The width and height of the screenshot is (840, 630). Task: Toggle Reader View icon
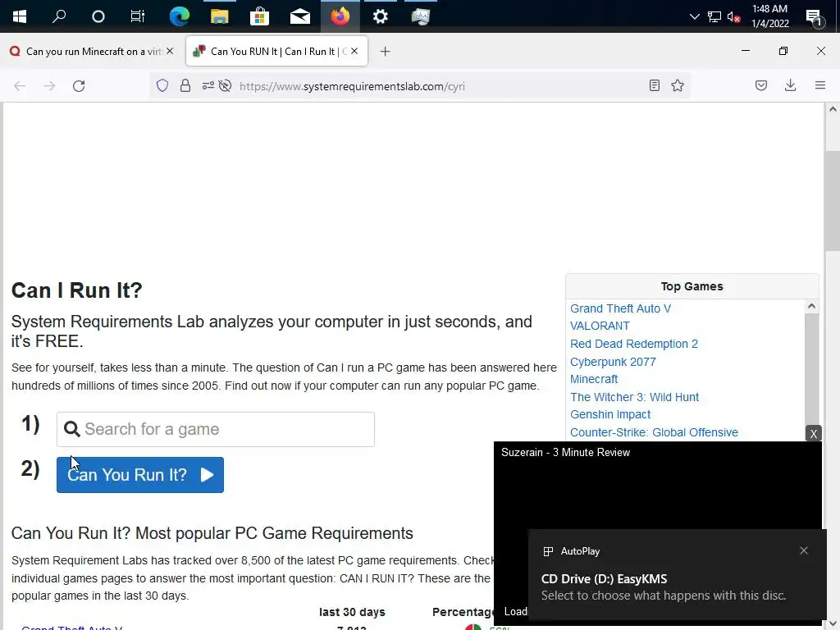click(x=654, y=85)
